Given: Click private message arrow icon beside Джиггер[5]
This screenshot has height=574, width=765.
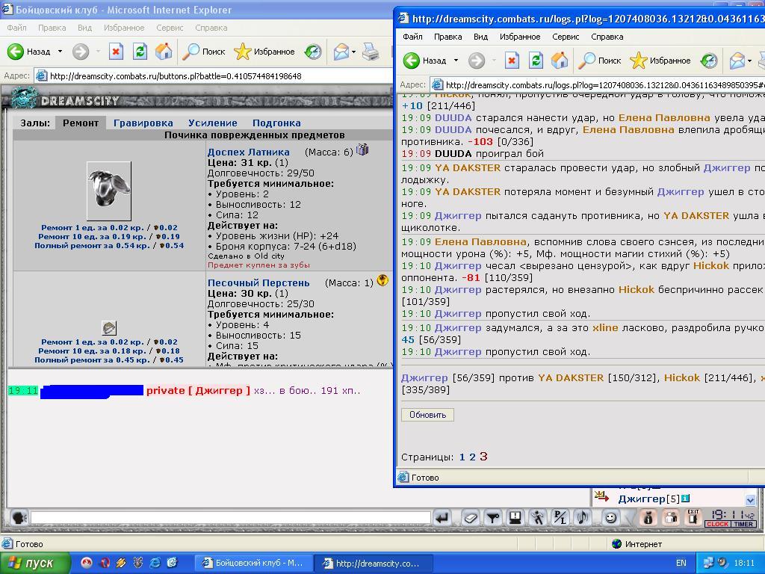Looking at the screenshot, I should point(601,497).
